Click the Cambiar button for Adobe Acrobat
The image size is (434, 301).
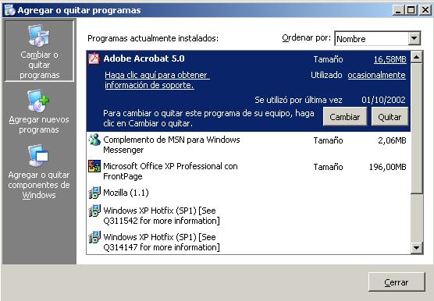[345, 117]
